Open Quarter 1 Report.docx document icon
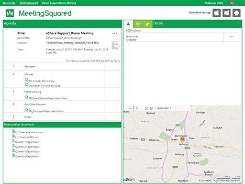The height and width of the screenshot is (184, 245). click(x=13, y=141)
